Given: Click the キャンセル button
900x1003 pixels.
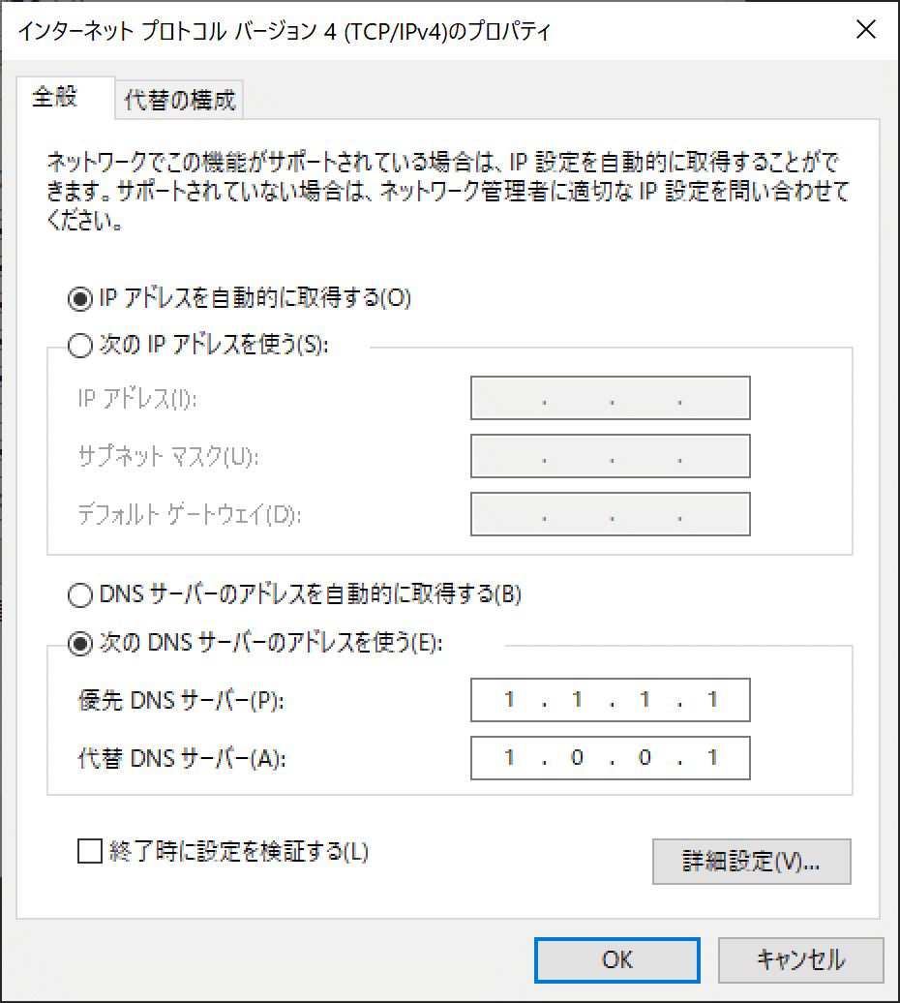Looking at the screenshot, I should (x=801, y=959).
